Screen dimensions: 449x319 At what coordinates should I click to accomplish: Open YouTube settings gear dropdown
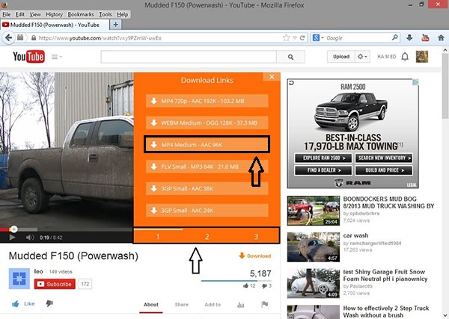pyautogui.click(x=362, y=57)
